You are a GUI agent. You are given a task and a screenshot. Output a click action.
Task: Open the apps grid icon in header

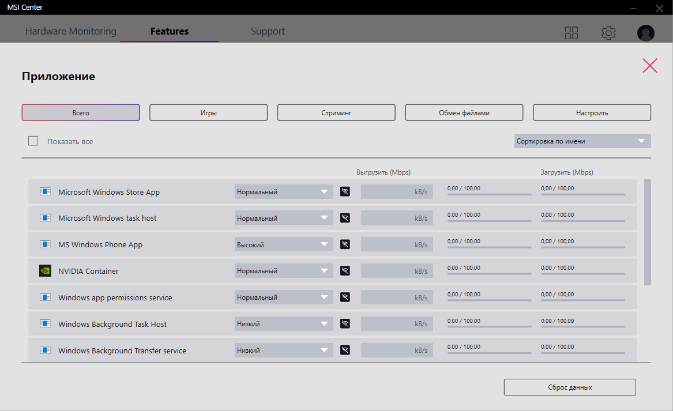[x=572, y=33]
